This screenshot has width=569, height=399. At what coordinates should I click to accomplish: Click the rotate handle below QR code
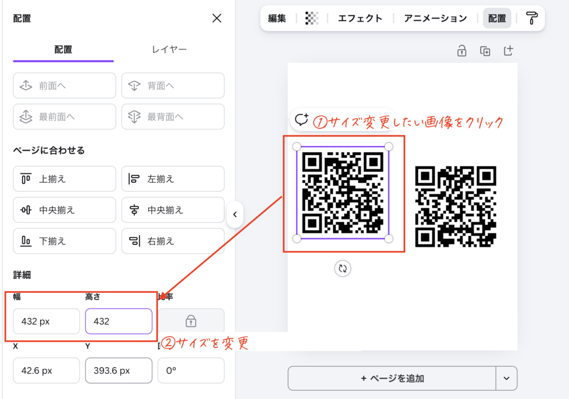tap(343, 268)
